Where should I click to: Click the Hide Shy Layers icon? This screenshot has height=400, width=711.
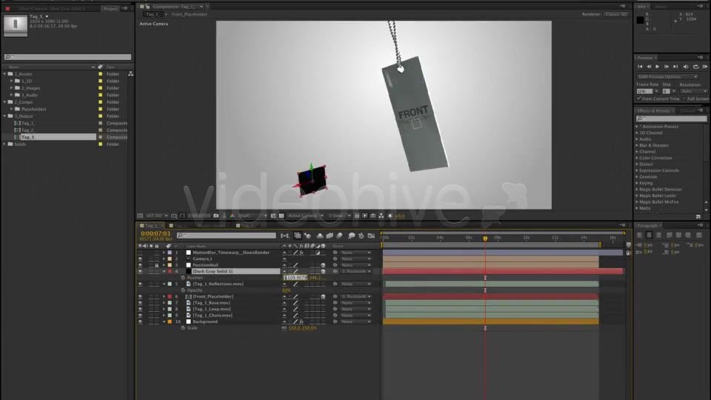(320, 236)
